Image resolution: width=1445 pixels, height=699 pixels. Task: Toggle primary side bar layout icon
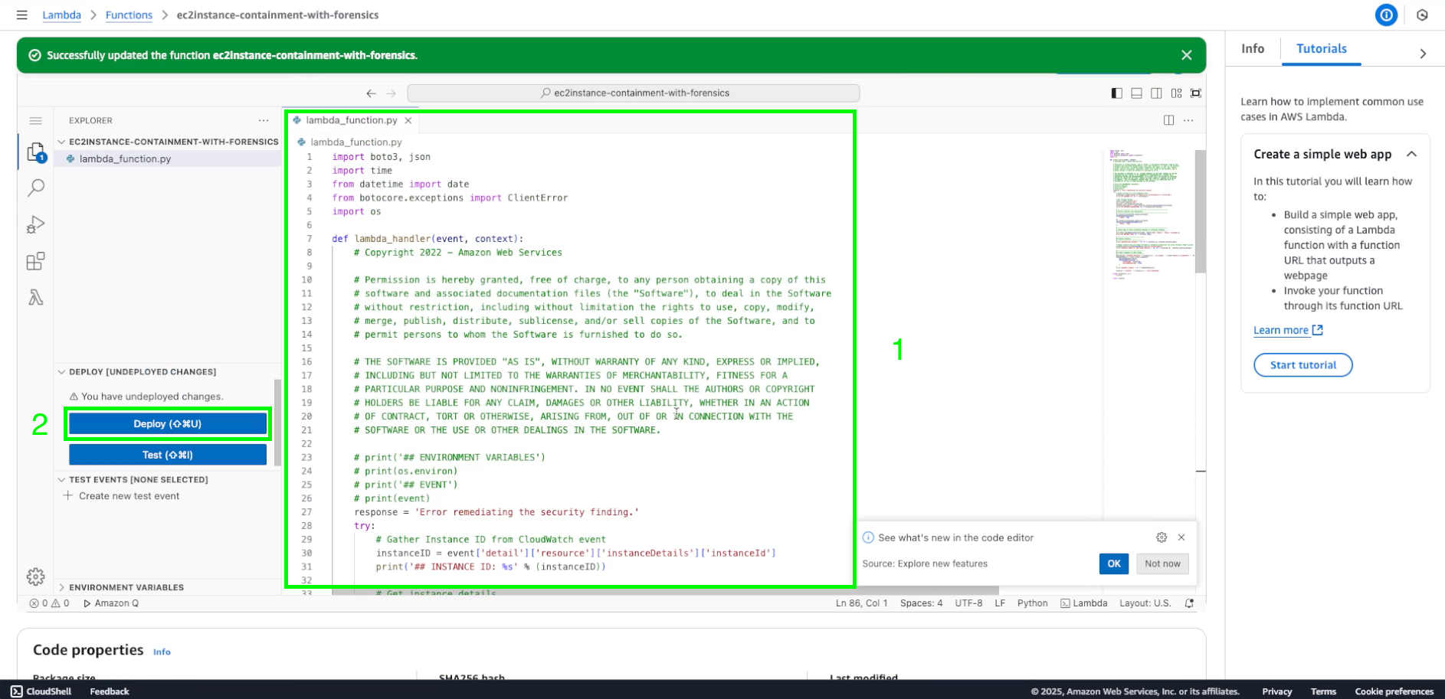coord(1116,93)
